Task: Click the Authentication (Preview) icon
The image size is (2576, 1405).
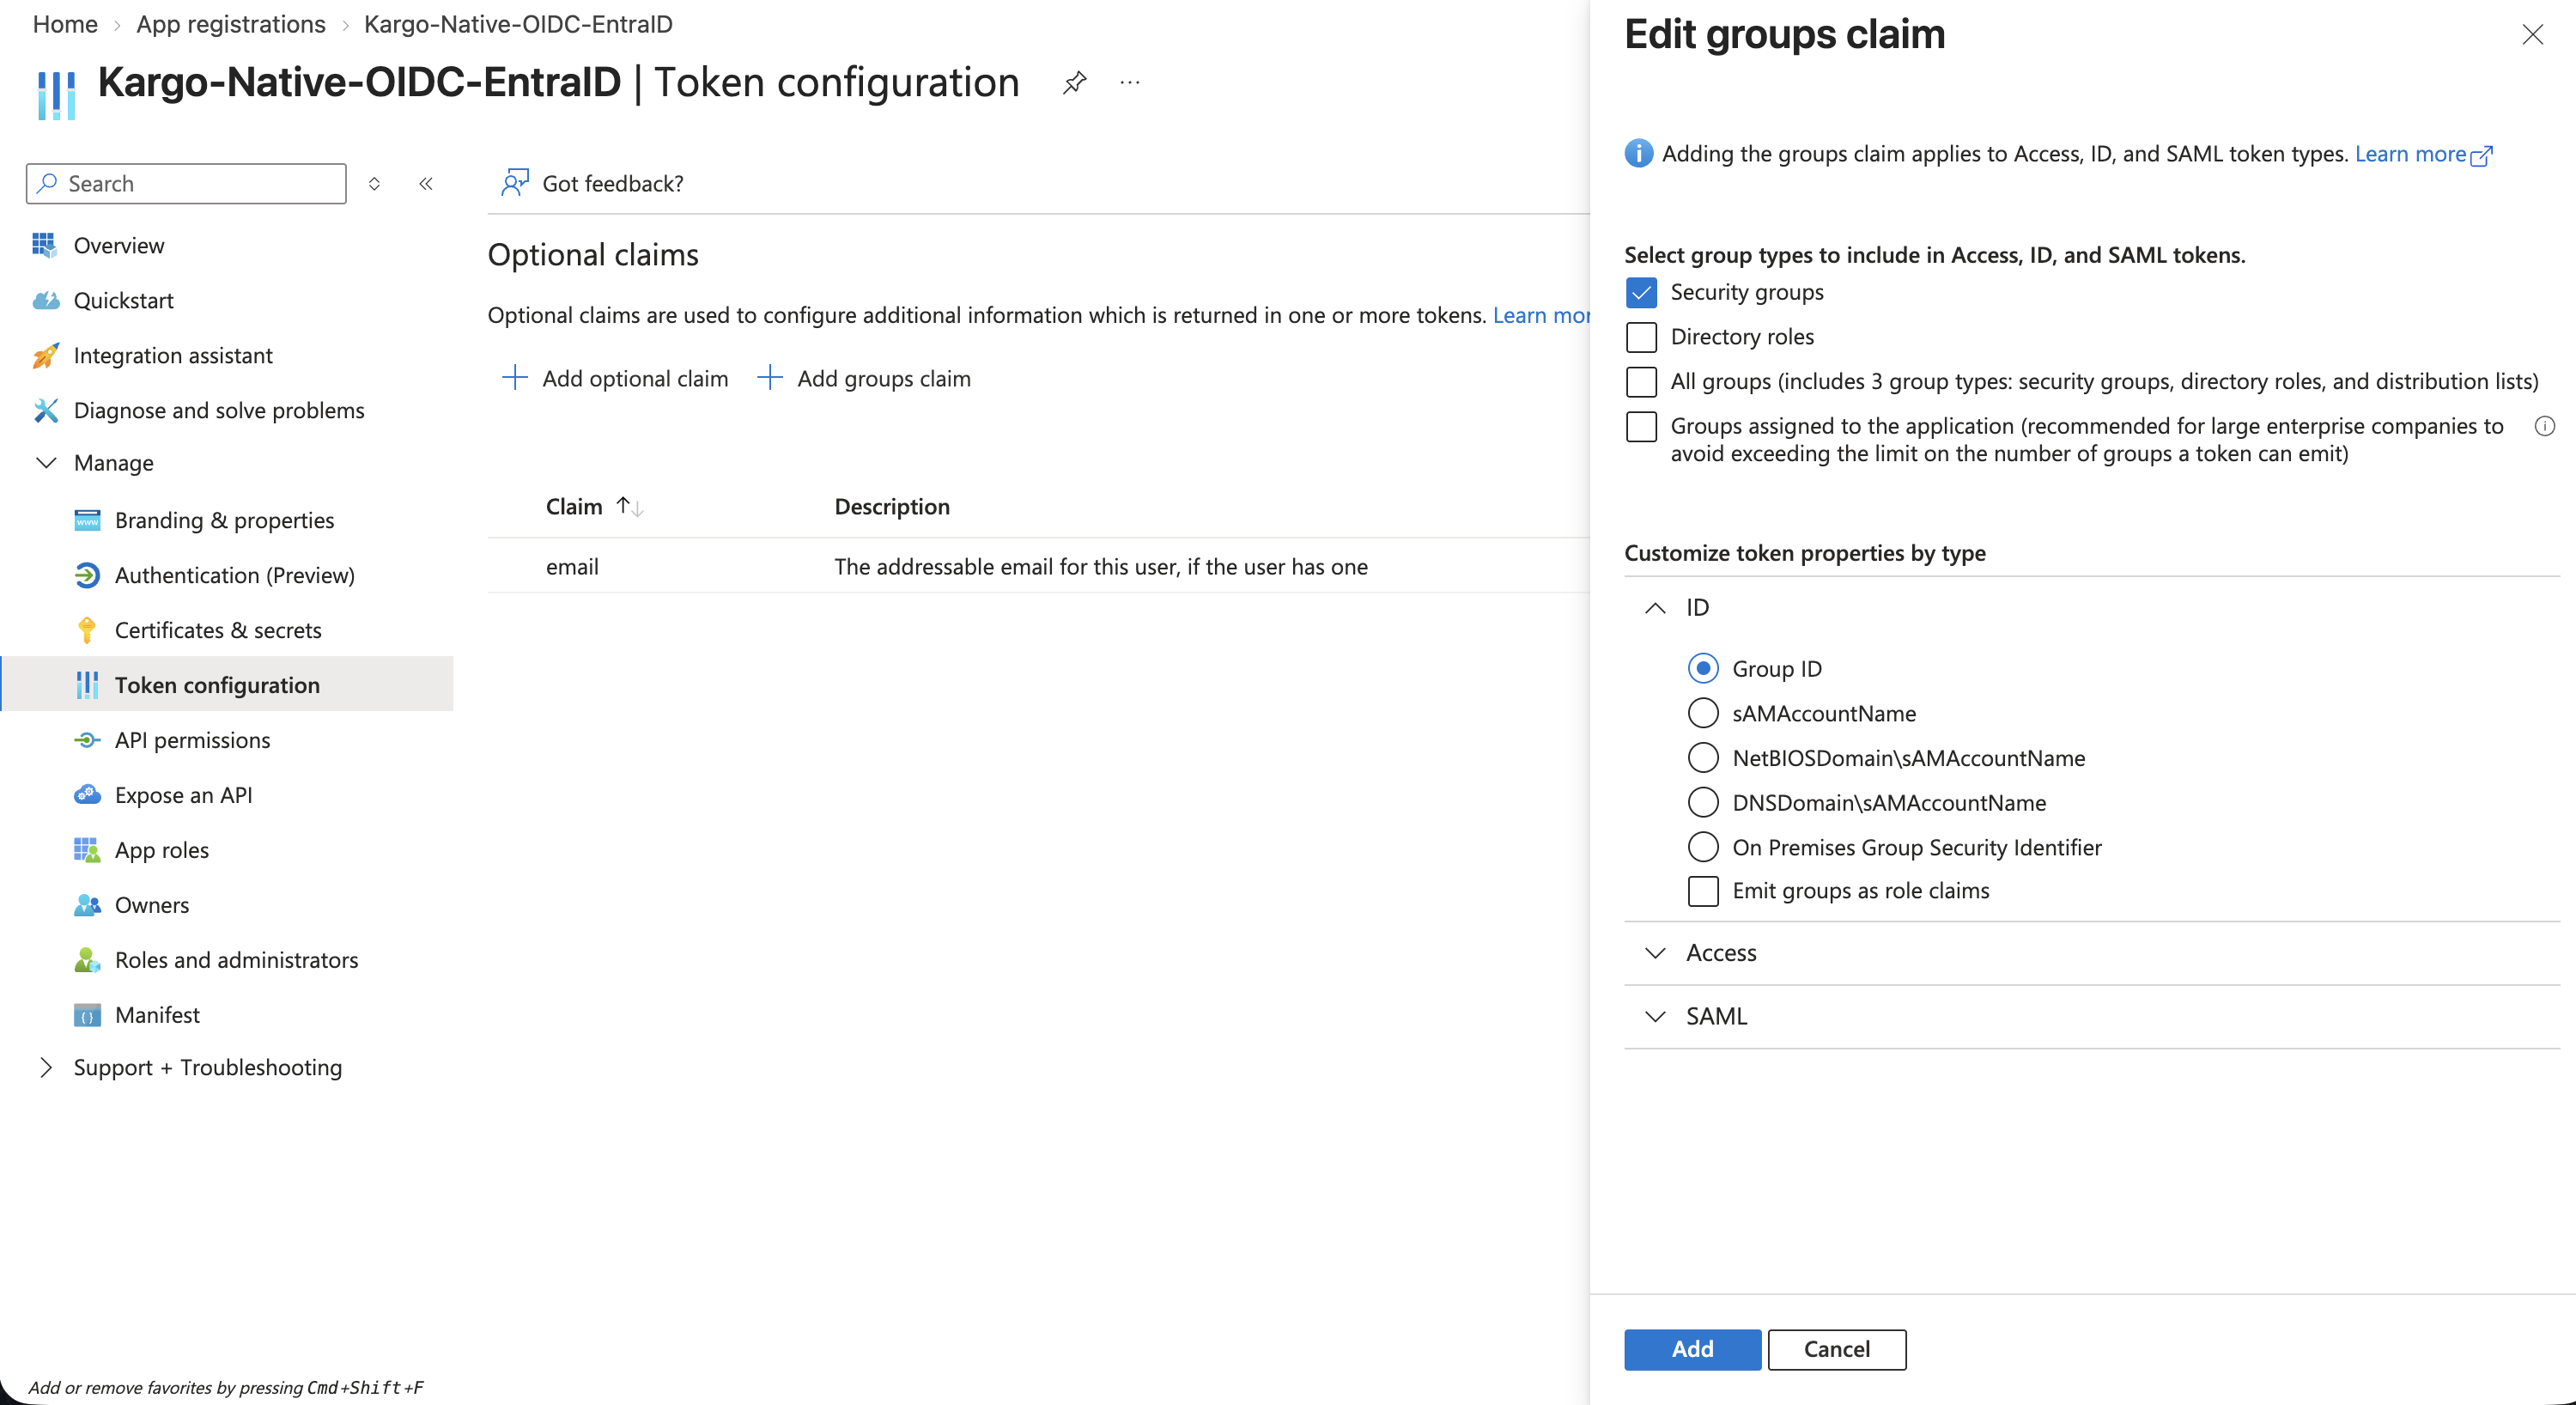Action: [87, 575]
